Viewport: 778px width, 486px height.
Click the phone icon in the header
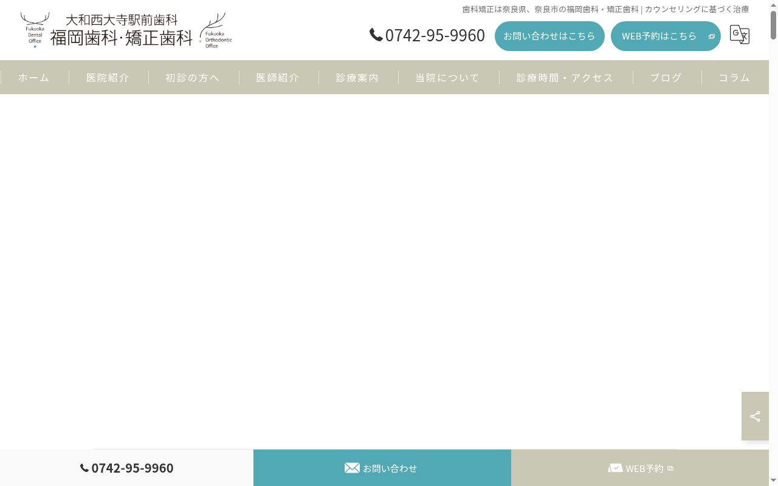(376, 35)
